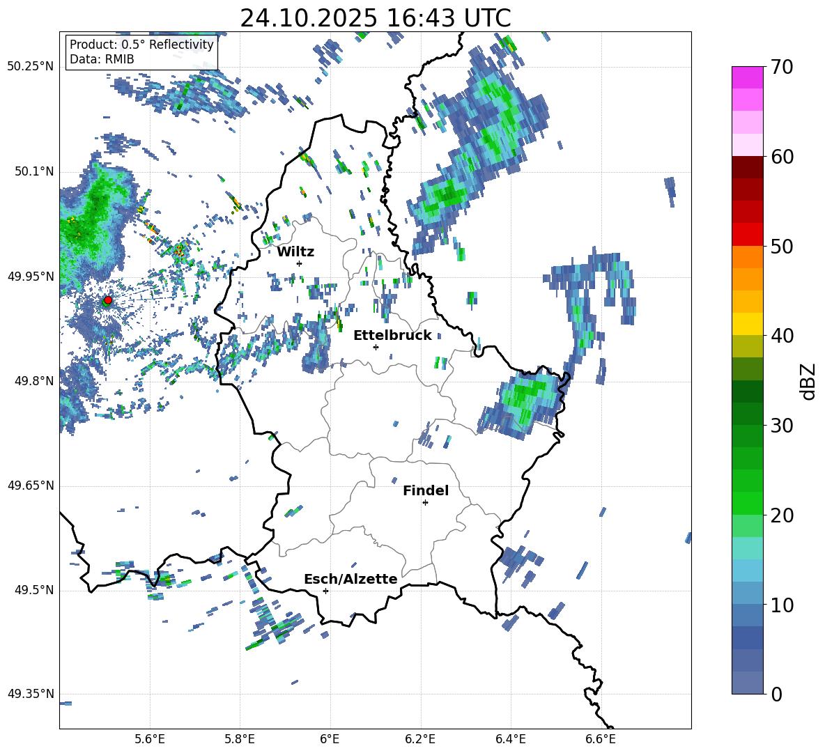Click the title 24.10.2025 16:43 UTC

pyautogui.click(x=375, y=18)
